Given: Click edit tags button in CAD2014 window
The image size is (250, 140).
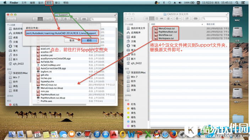Looking at the screenshot, I should coord(196,18).
